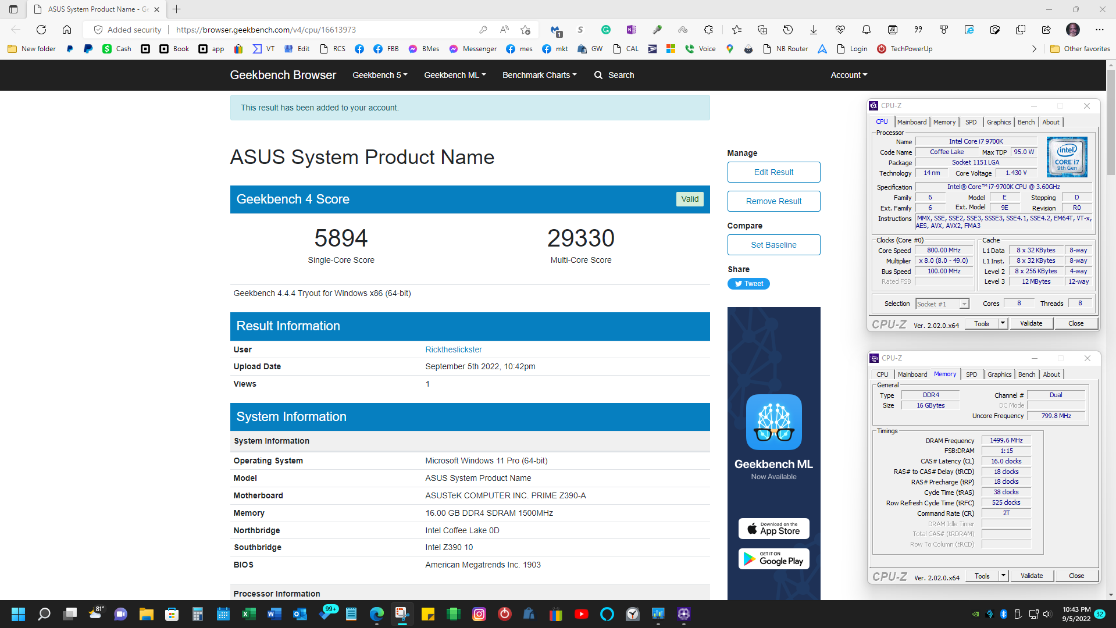Open Ricktheslickster user profile
Viewport: 1116px width, 628px height.
point(454,349)
